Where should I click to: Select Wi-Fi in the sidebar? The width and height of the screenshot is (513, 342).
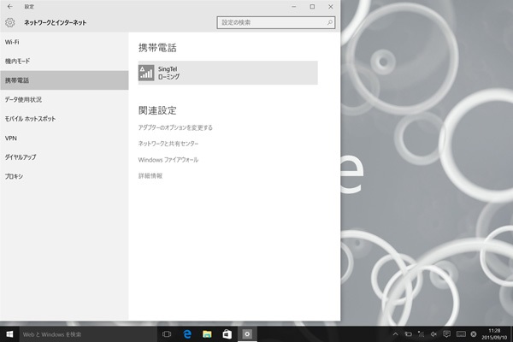[64, 42]
